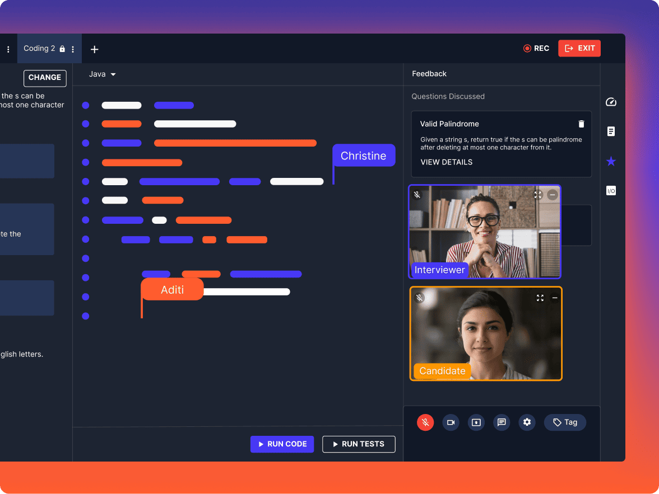Open the top-left kebab menu
Image resolution: width=659 pixels, height=494 pixels.
tap(8, 49)
